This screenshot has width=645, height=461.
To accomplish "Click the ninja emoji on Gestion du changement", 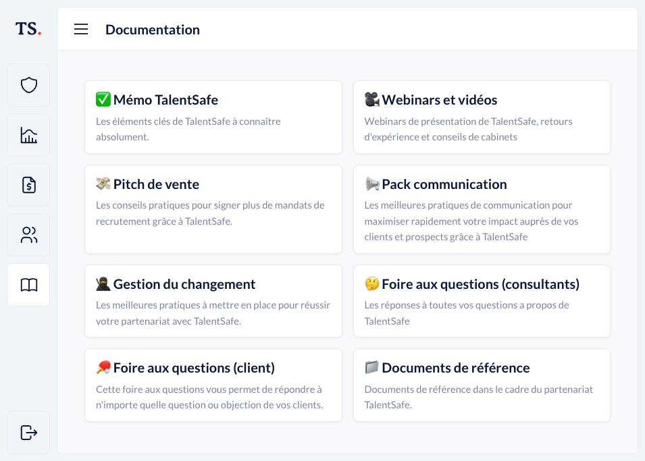I will pos(103,283).
